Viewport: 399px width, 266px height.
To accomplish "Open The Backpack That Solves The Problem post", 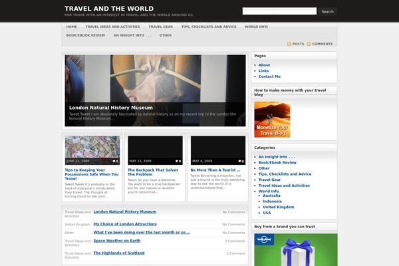I will coord(153,172).
